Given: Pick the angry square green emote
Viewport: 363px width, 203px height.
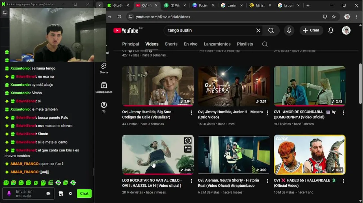Looking at the screenshot, I should (x=51, y=183).
